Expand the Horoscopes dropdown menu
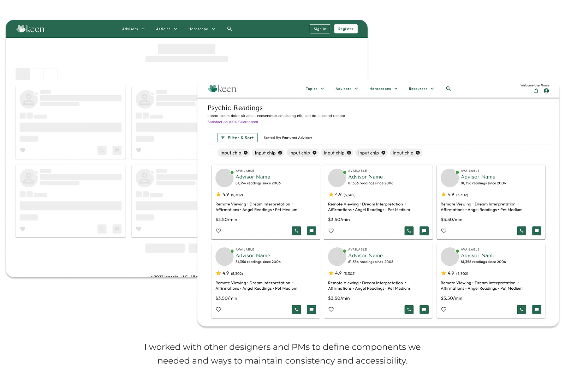565x386 pixels. tap(383, 89)
